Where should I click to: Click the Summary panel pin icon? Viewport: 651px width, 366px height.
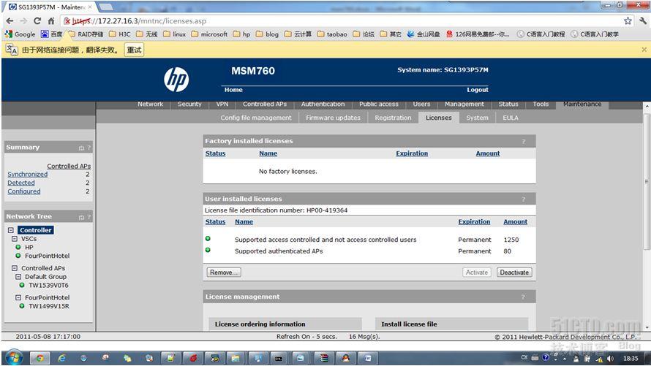(81, 148)
